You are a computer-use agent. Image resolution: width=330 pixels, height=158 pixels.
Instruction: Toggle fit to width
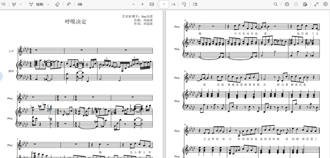point(152,4)
